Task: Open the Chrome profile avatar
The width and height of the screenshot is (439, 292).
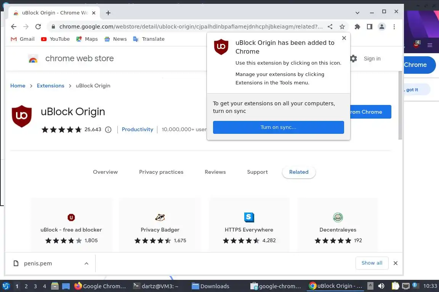Action: (381, 27)
